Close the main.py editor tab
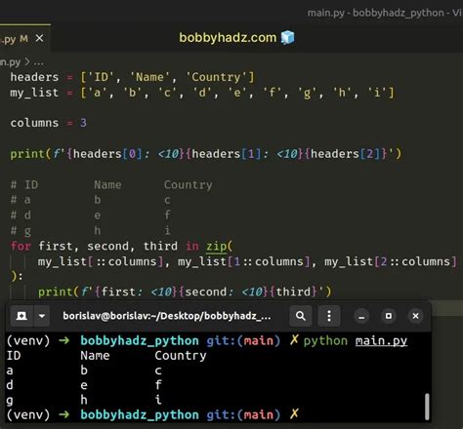Screen dimensions: 463x429 tap(39, 38)
